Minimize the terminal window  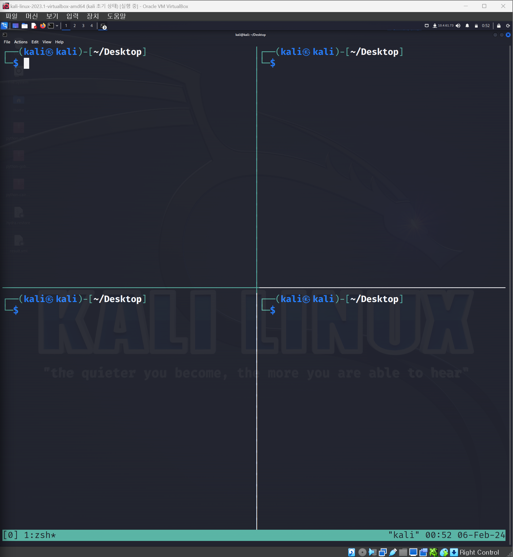(x=495, y=35)
